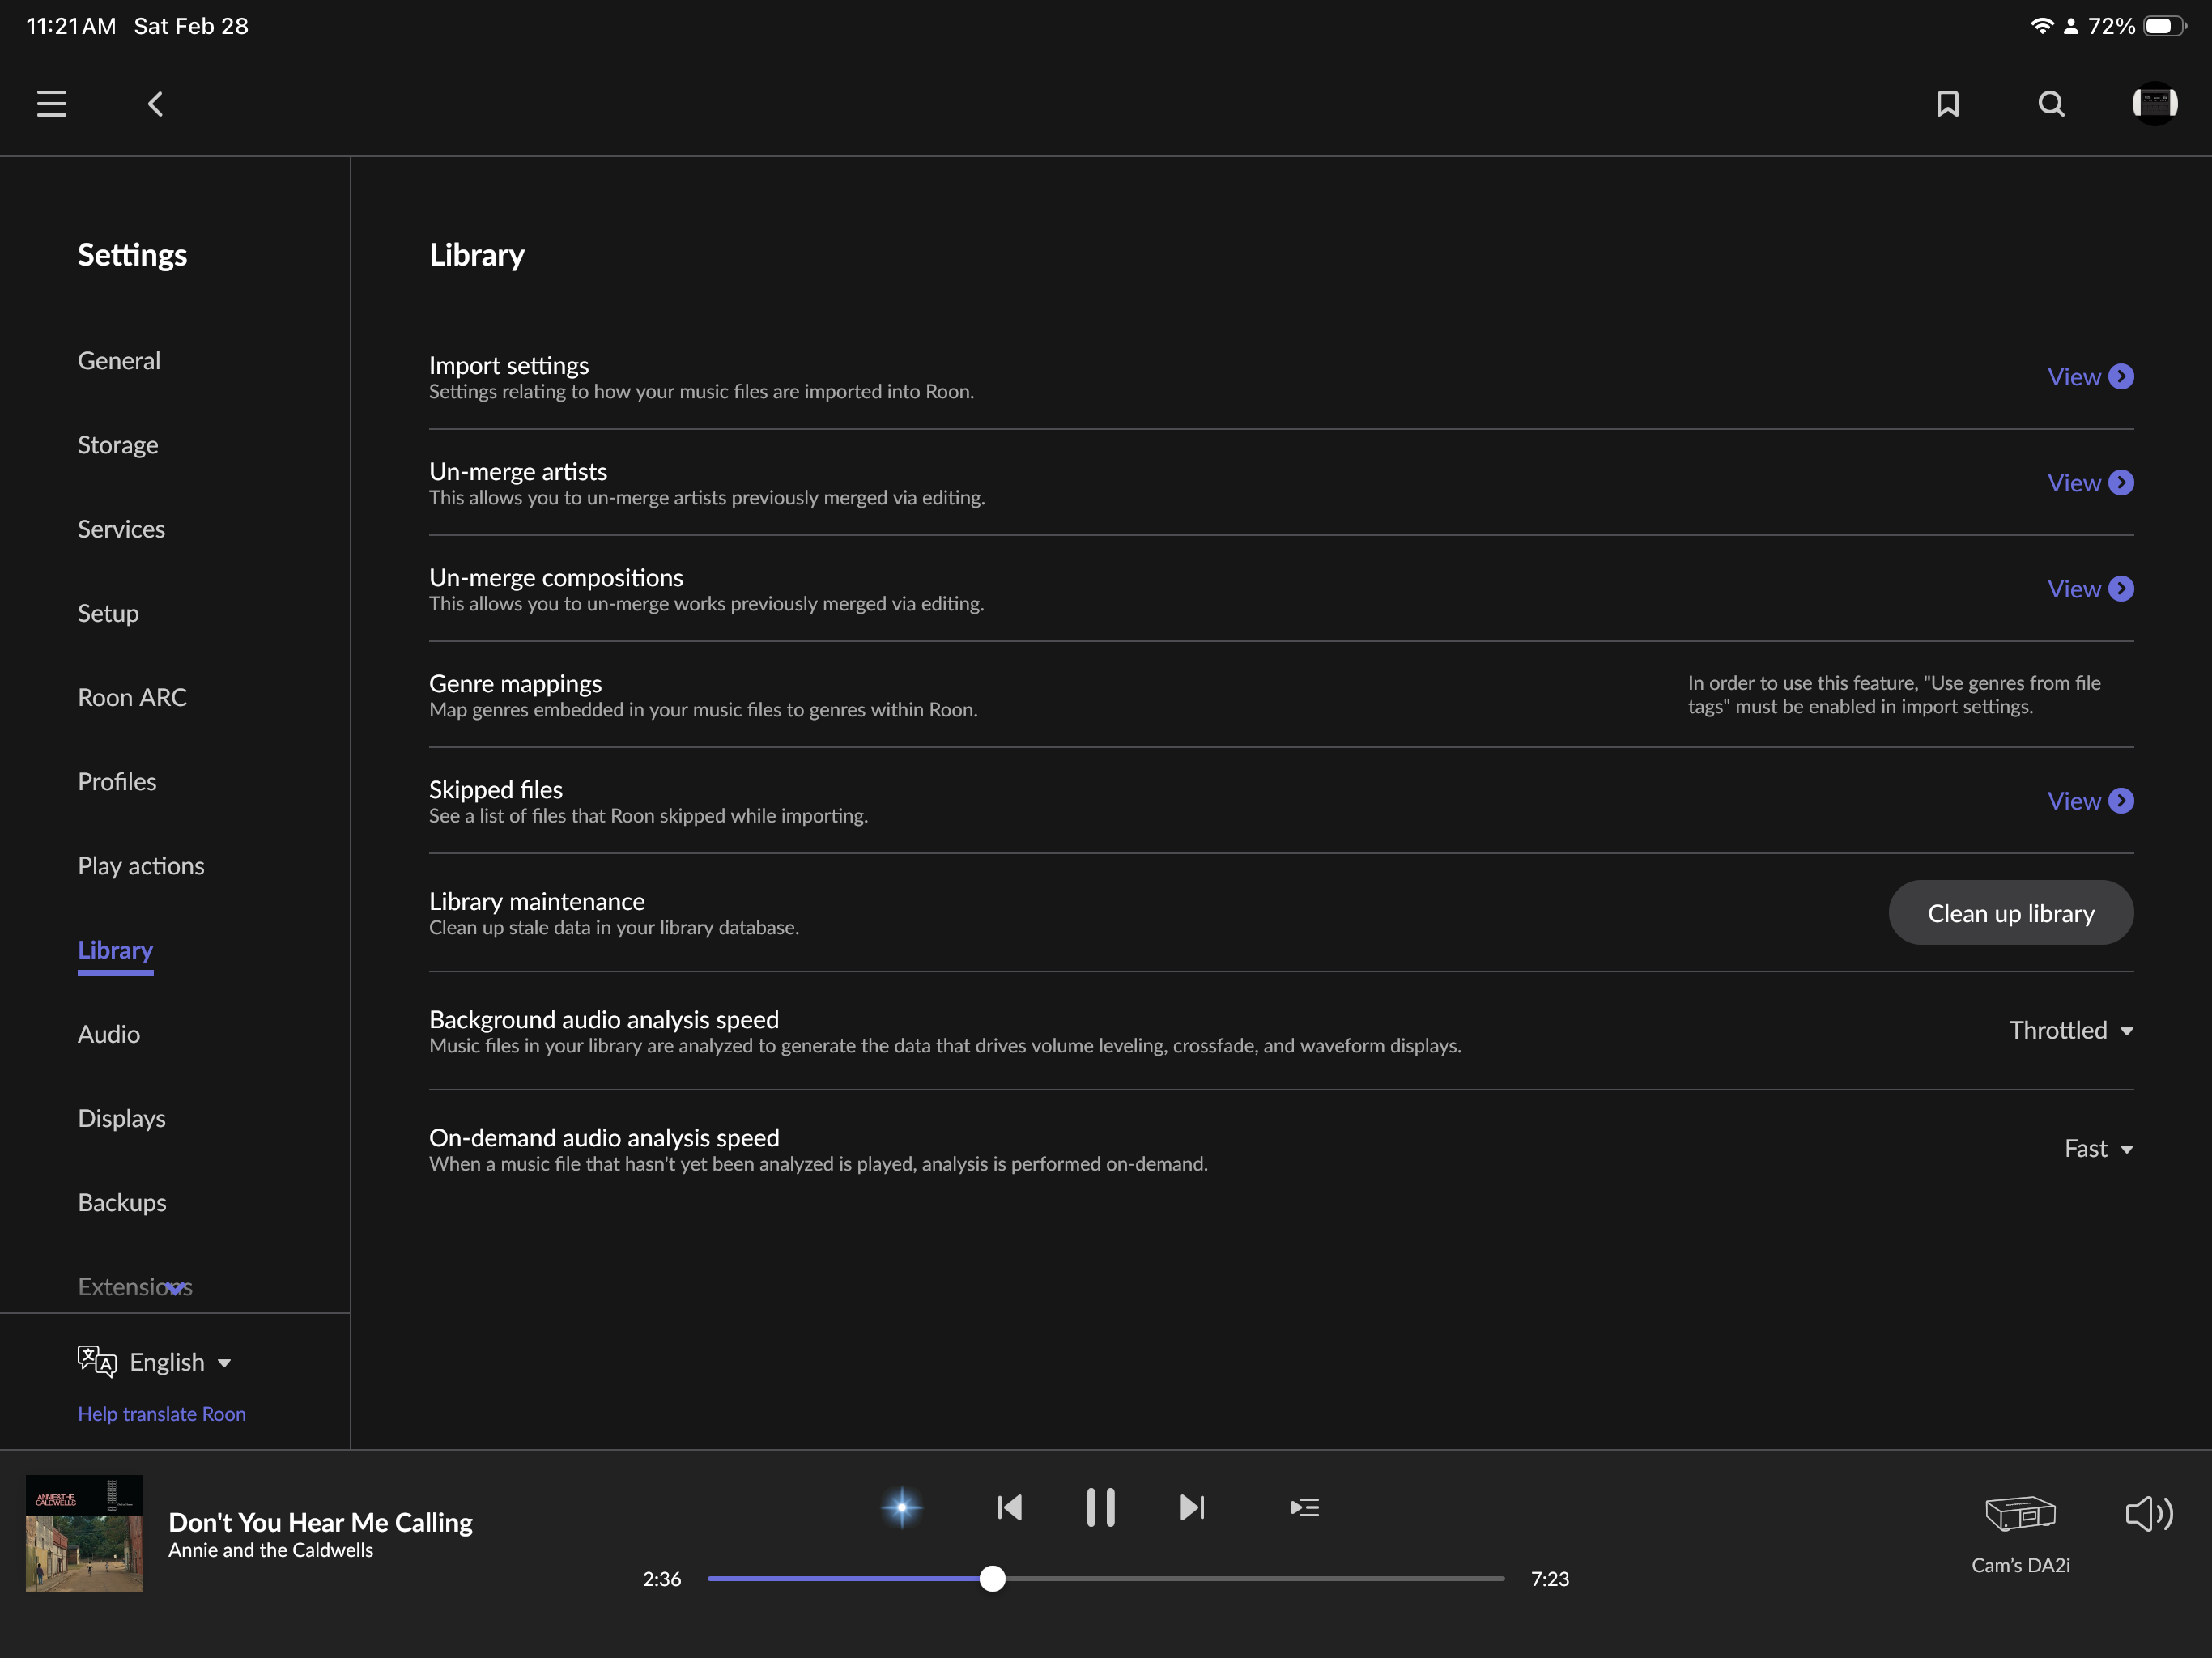Open the profile avatar menu

pos(2154,104)
